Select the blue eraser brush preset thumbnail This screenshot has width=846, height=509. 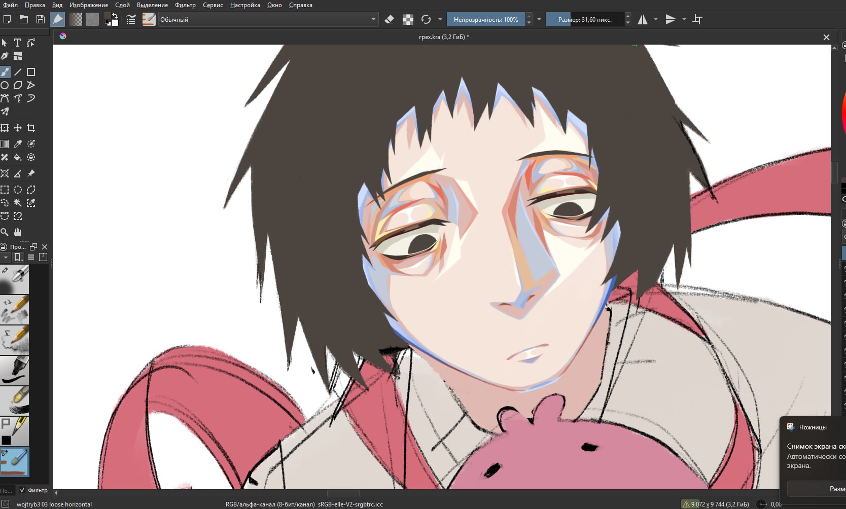[14, 462]
